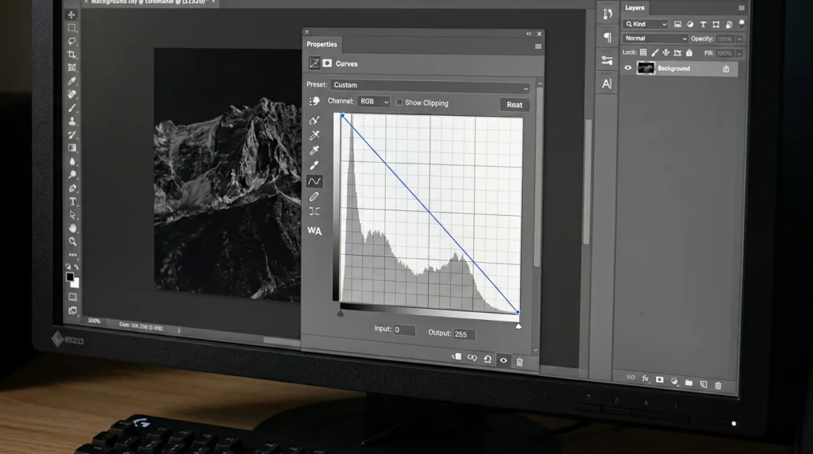Select the Pen tool
Image resolution: width=813 pixels, height=454 pixels.
[72, 188]
